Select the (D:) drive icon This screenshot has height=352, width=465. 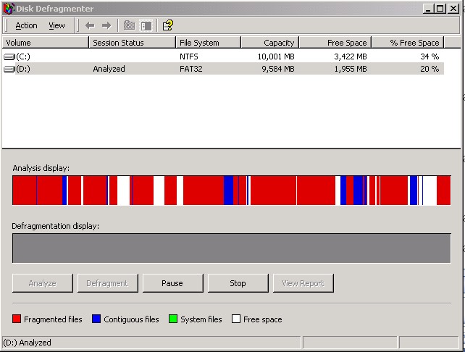tap(9, 69)
